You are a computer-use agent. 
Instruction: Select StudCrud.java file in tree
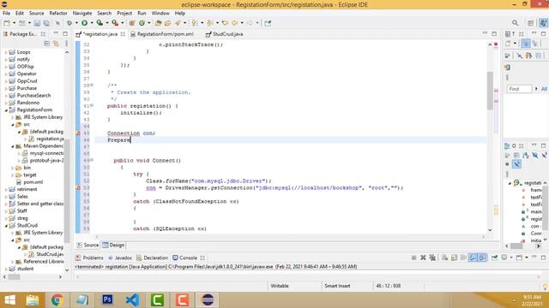46,254
